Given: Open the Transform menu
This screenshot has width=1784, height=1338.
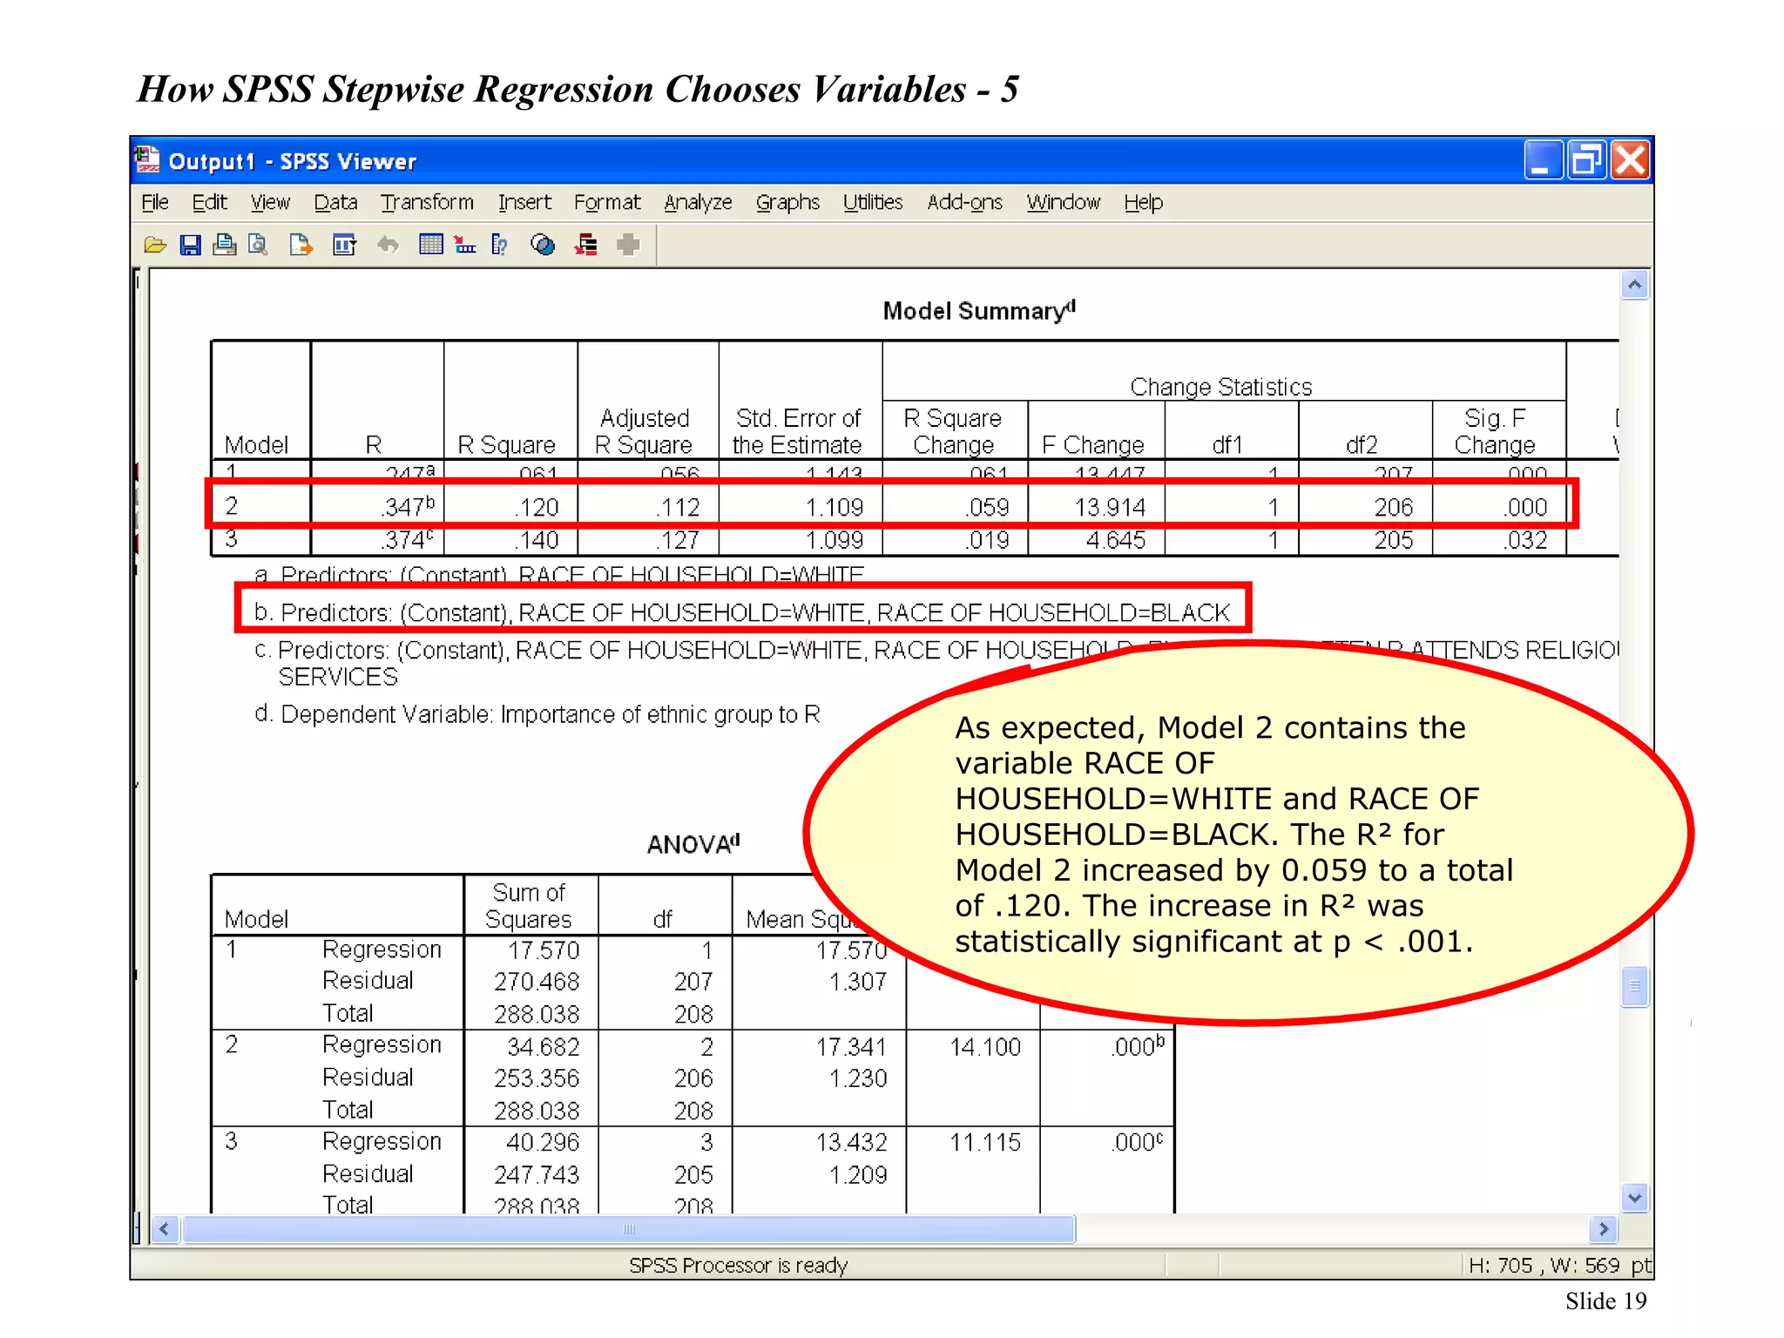Looking at the screenshot, I should tap(427, 202).
